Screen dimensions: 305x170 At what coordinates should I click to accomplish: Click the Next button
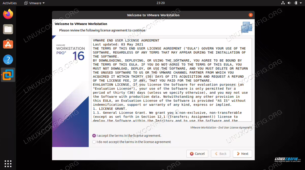(x=242, y=154)
